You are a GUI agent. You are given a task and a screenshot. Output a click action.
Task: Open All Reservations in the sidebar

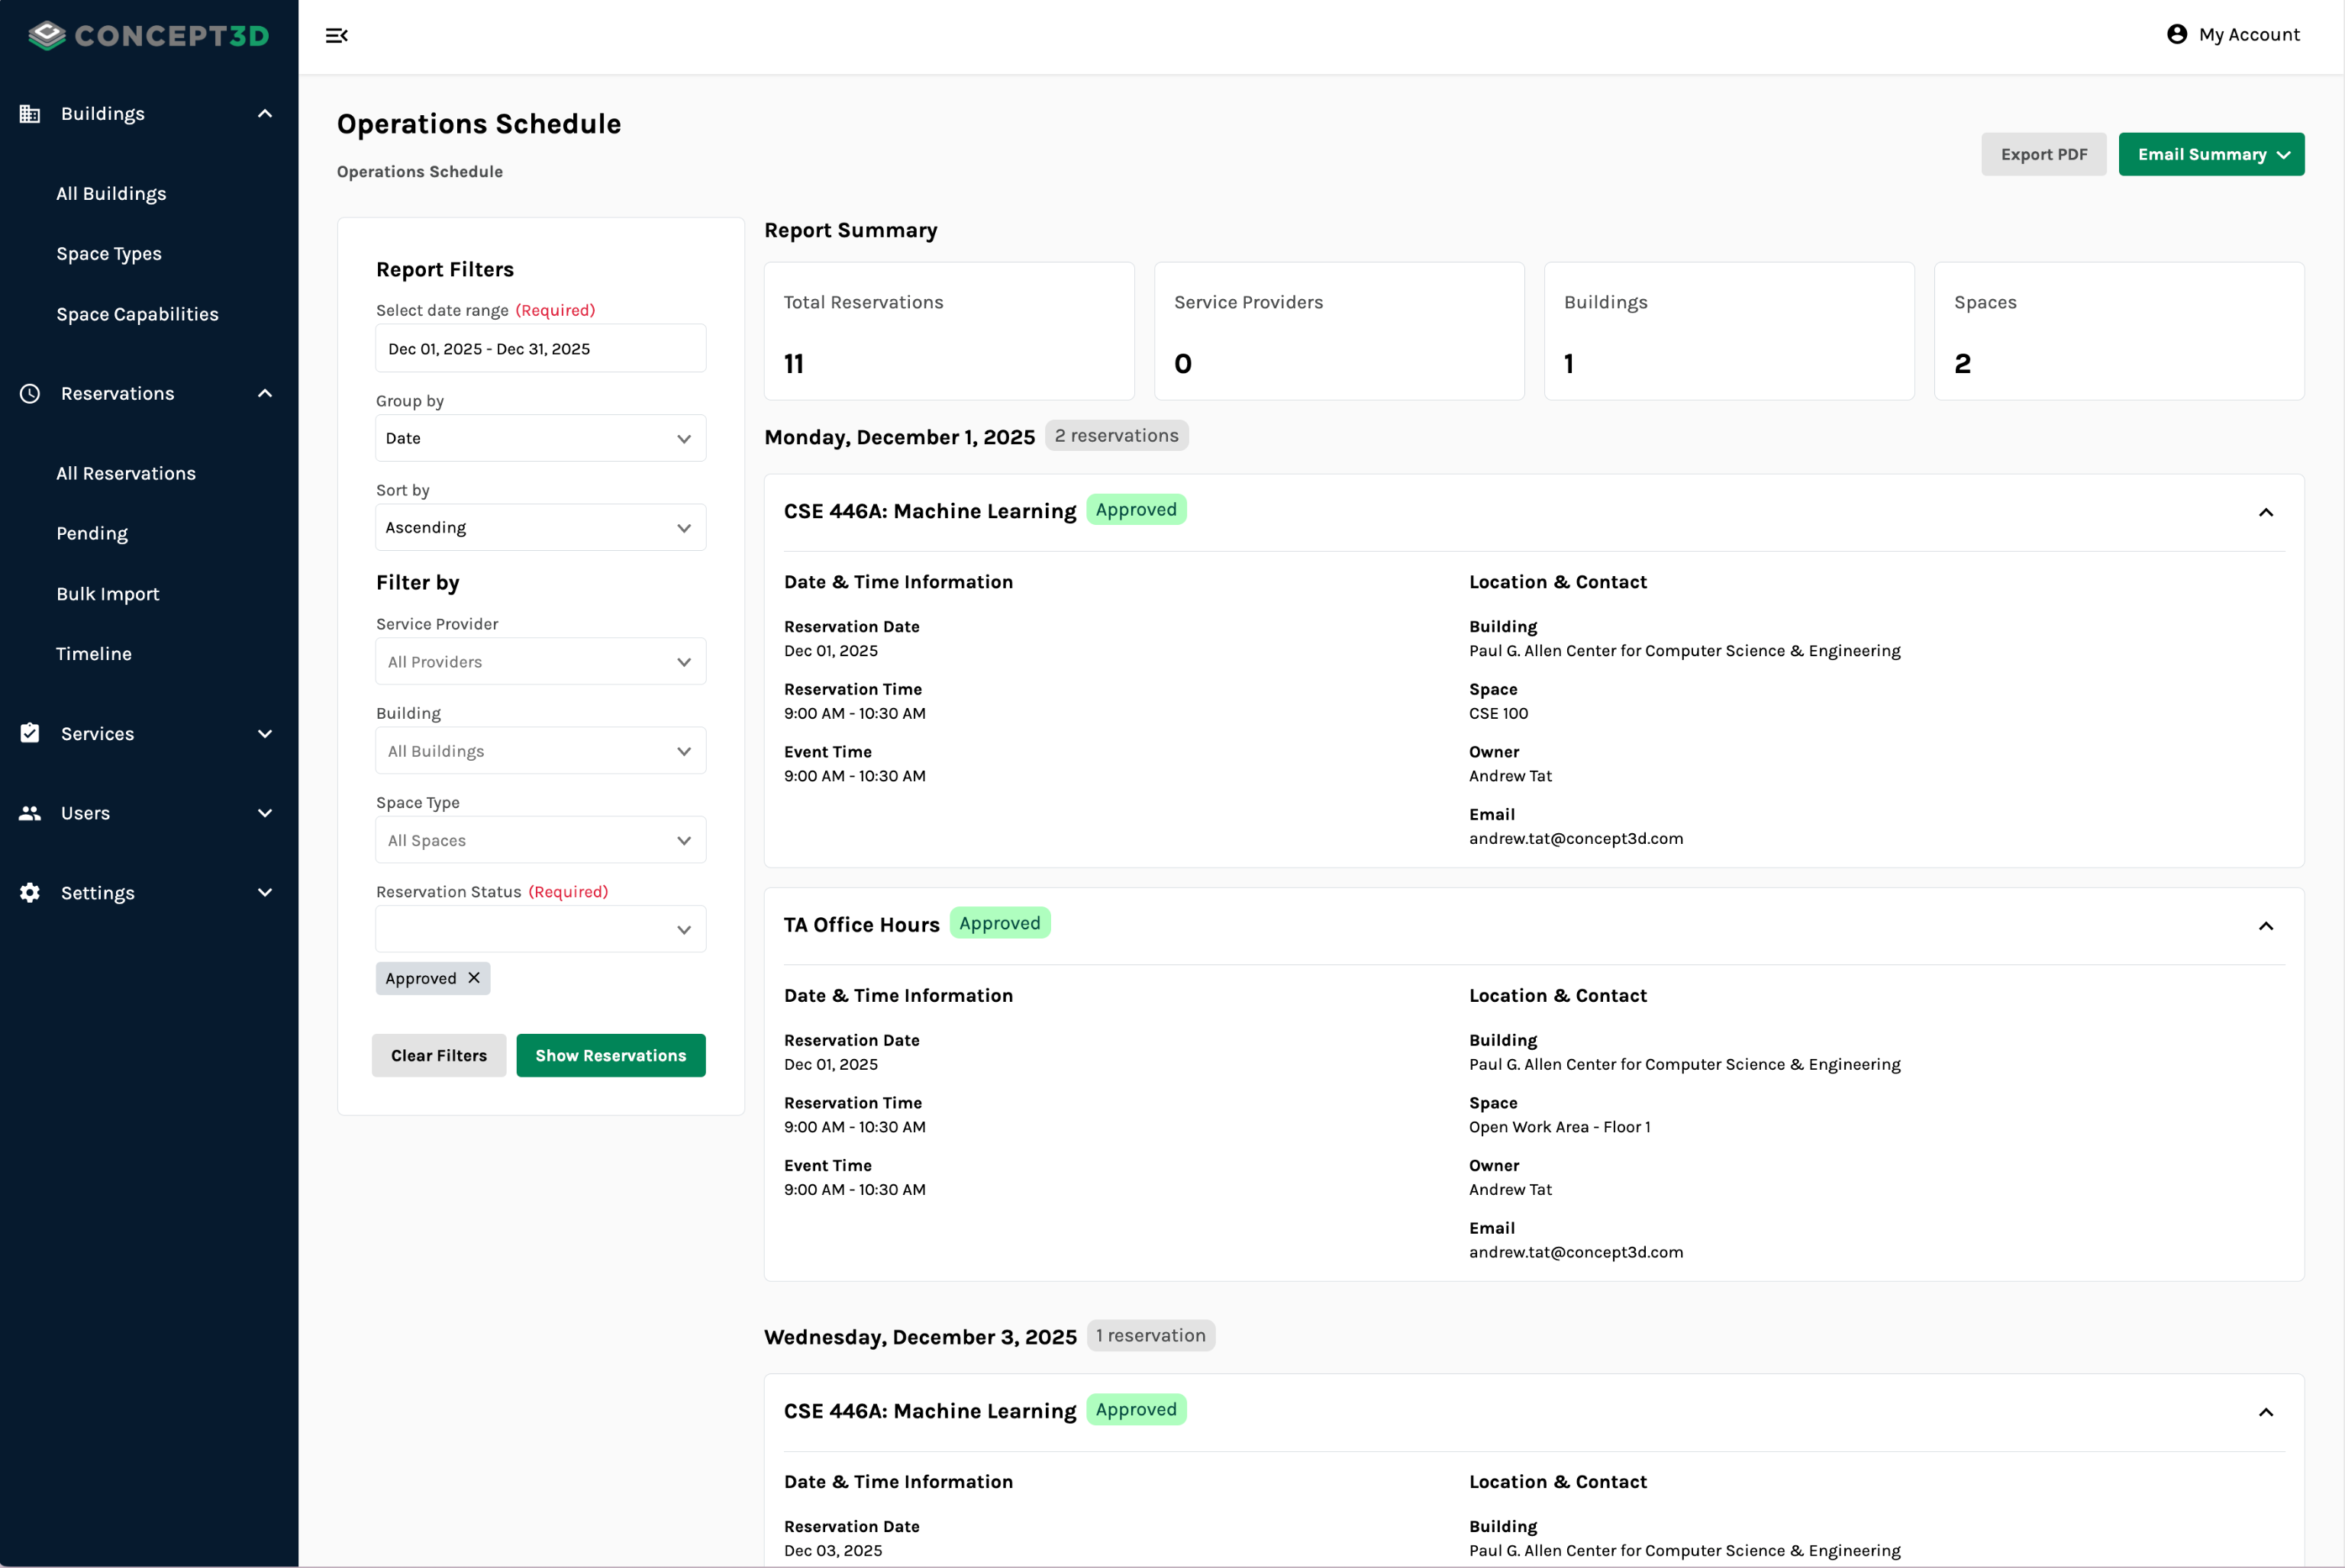tap(126, 474)
